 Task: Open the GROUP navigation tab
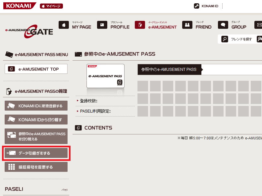pos(238,27)
